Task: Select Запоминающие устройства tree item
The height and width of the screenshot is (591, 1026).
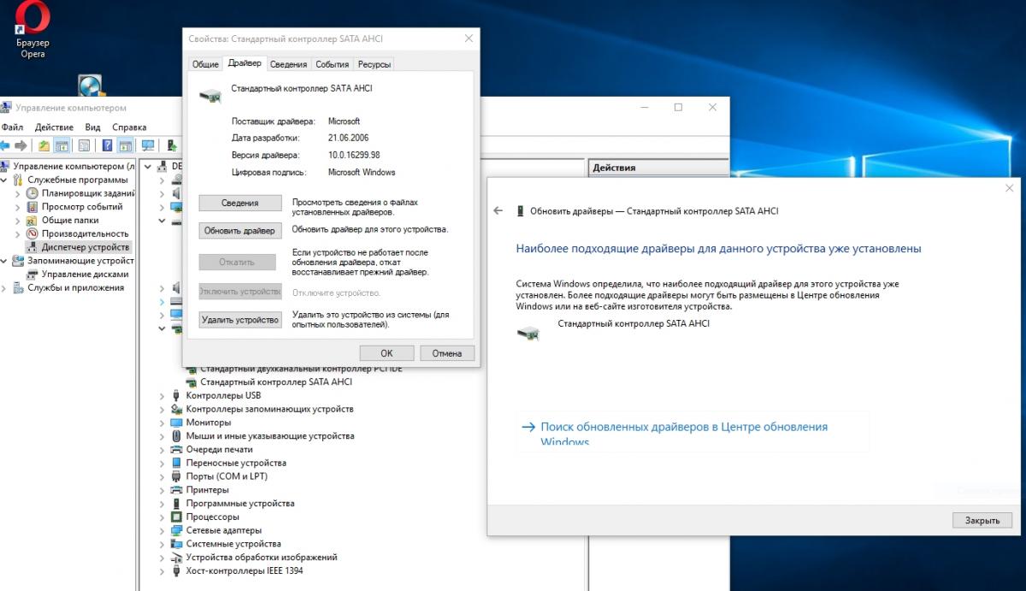Action: click(x=80, y=261)
